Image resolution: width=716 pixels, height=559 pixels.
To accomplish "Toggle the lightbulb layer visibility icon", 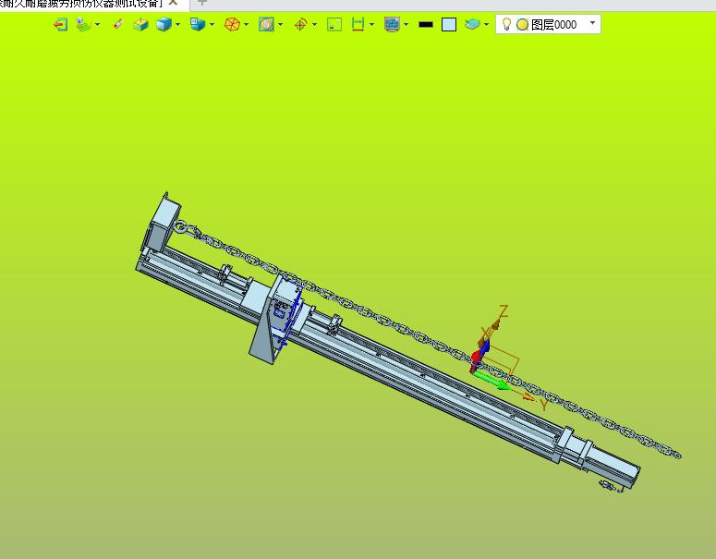I will pyautogui.click(x=506, y=24).
